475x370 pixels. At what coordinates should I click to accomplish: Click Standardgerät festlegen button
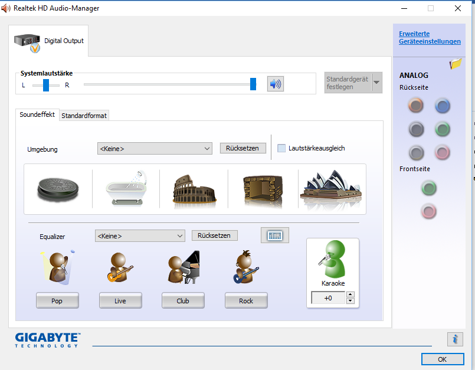click(x=348, y=83)
